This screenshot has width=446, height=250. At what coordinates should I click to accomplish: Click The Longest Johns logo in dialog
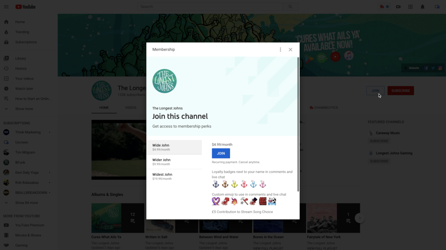[164, 81]
